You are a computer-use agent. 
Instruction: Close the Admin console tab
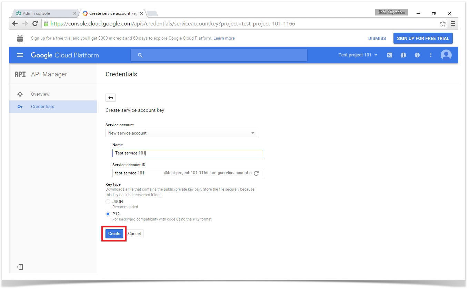coord(75,13)
